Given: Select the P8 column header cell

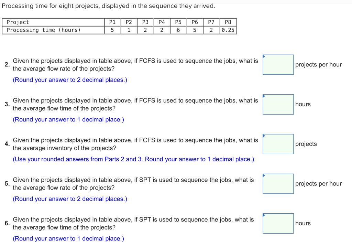Looking at the screenshot, I should click(228, 22).
